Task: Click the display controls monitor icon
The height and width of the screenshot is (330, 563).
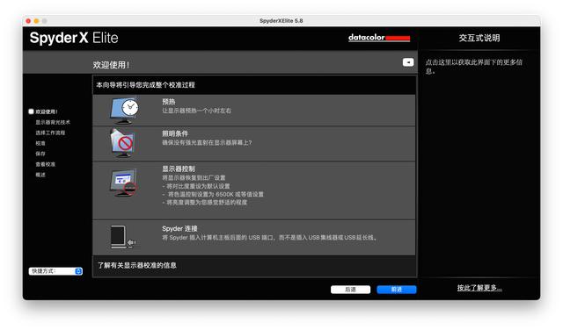Action: pyautogui.click(x=123, y=183)
